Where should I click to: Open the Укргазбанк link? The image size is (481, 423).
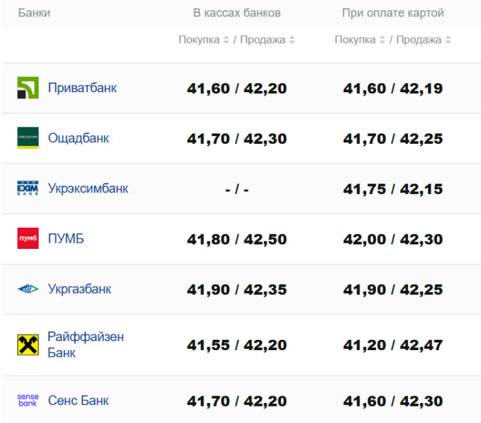[80, 289]
